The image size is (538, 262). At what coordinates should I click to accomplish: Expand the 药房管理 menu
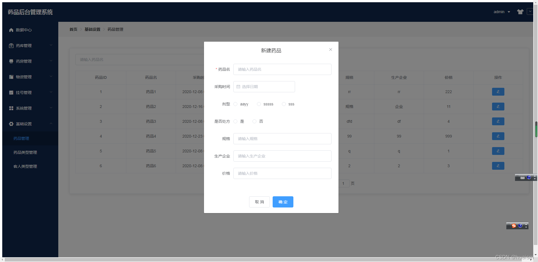click(x=30, y=61)
